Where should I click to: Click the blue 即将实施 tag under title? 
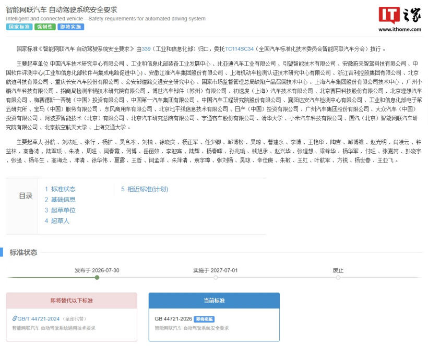point(70,27)
